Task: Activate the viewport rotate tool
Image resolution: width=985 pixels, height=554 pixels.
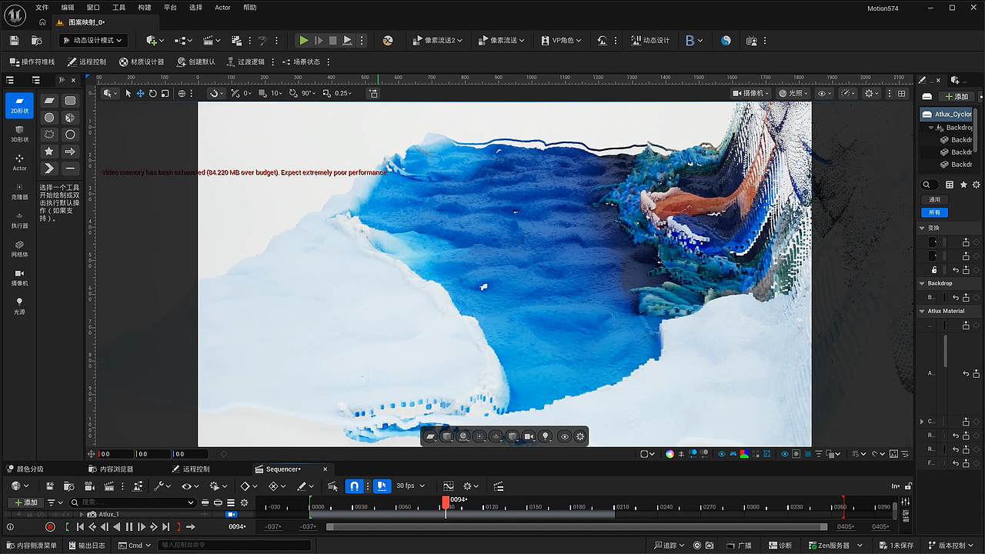Action: 153,93
